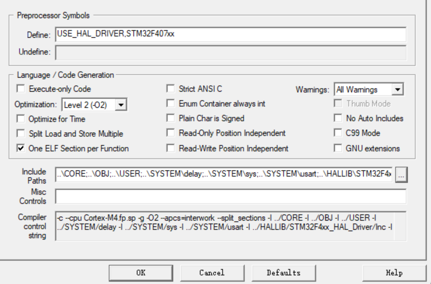
Task: Toggle Plain Char is Signed
Action: tap(170, 119)
